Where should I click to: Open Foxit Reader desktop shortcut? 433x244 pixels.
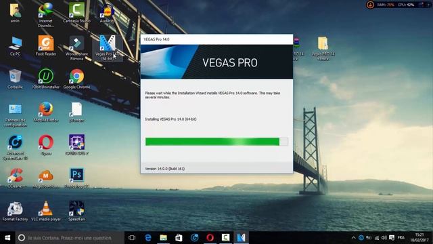(x=46, y=46)
